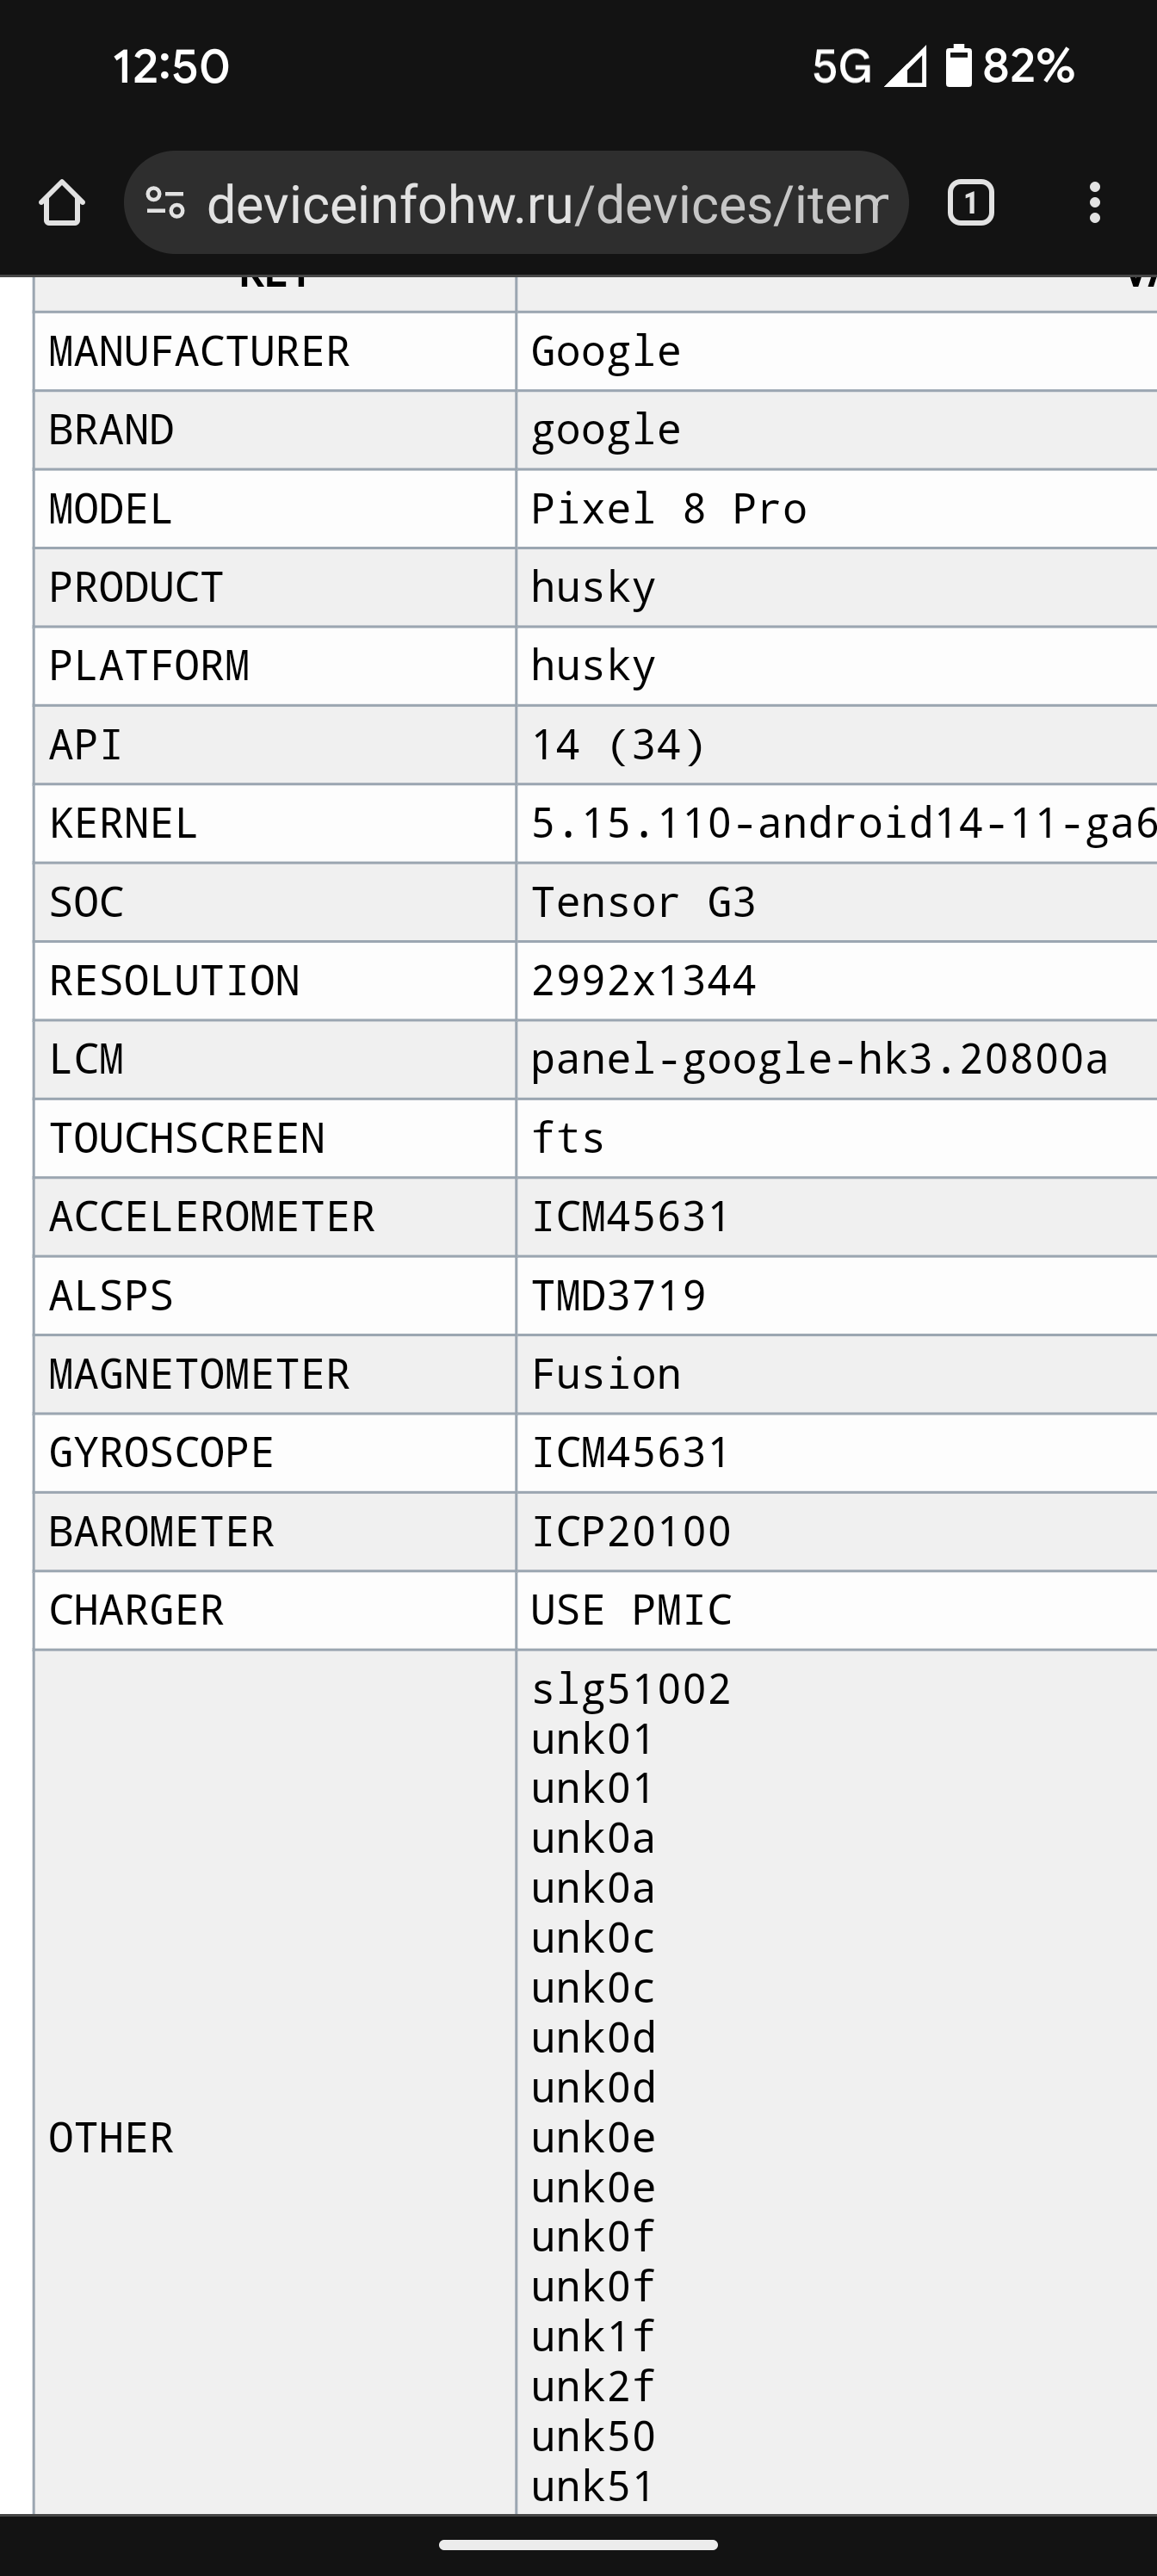Click the ICP20100 barometer value
Screen dimensions: 1157x2576
pyautogui.click(x=631, y=1532)
